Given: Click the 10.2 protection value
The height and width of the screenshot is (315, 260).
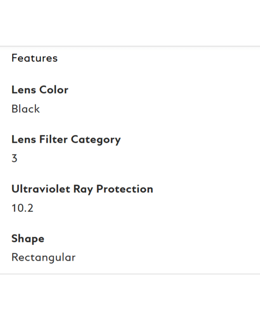Looking at the screenshot, I should click(x=22, y=208).
